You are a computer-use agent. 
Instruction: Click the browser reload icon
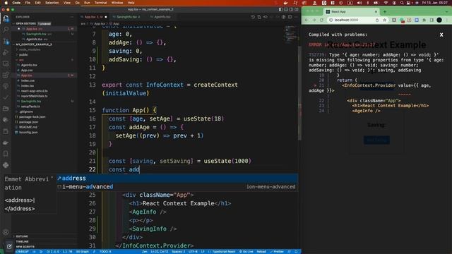pos(322,20)
